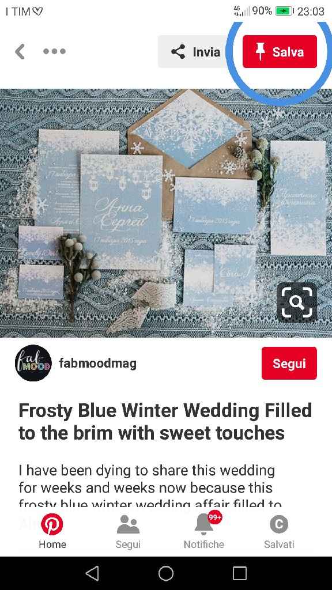
Task: Open the fabmoodmag profile name
Action: tap(98, 363)
